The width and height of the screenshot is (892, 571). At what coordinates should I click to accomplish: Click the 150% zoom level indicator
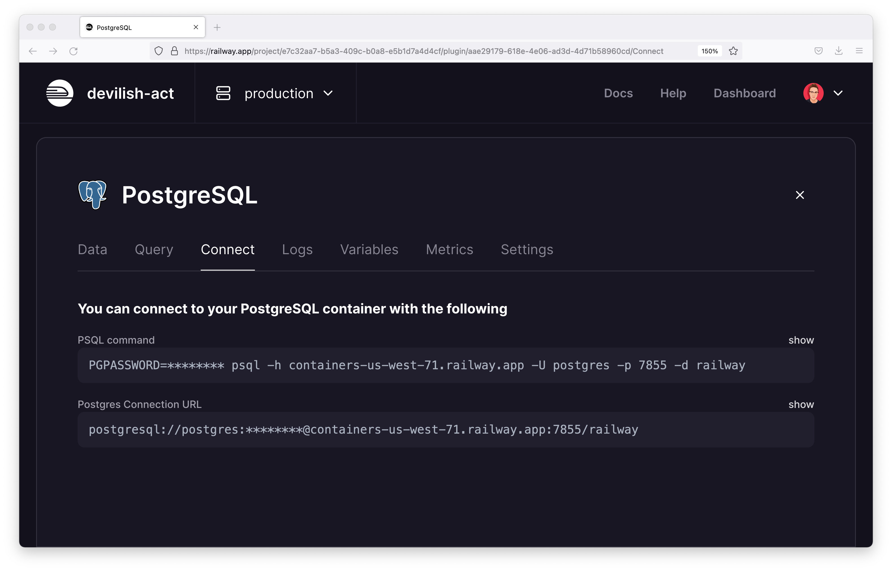point(709,51)
